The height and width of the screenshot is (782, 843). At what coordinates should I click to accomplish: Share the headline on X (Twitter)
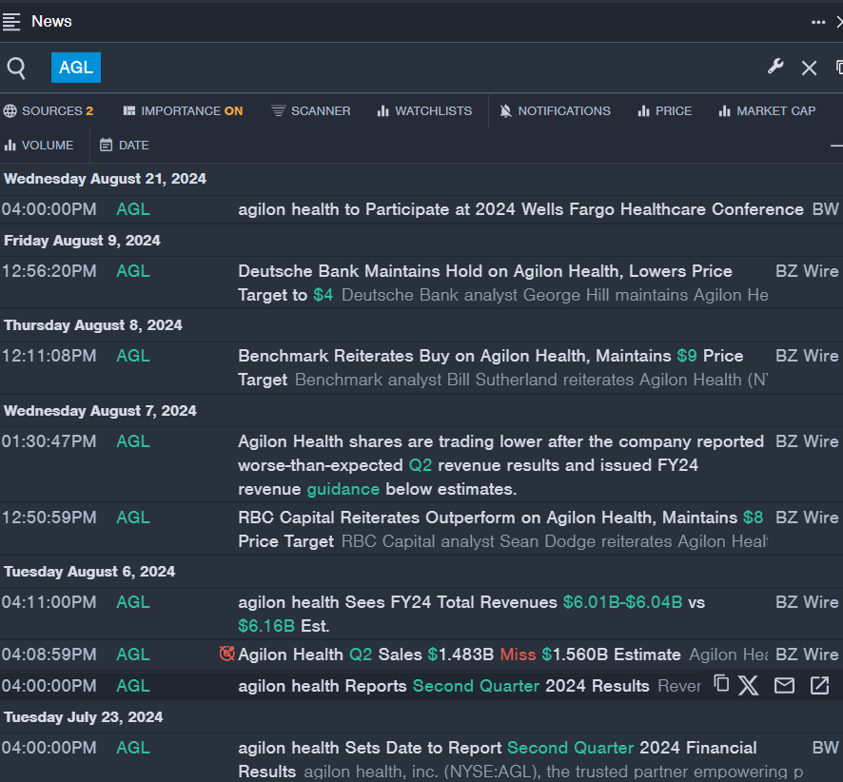[x=749, y=685]
